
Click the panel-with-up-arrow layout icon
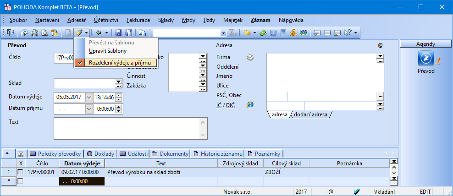point(337,33)
